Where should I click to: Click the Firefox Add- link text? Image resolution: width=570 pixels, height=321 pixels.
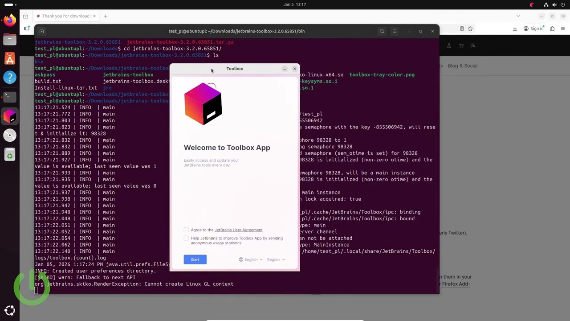coord(456,284)
